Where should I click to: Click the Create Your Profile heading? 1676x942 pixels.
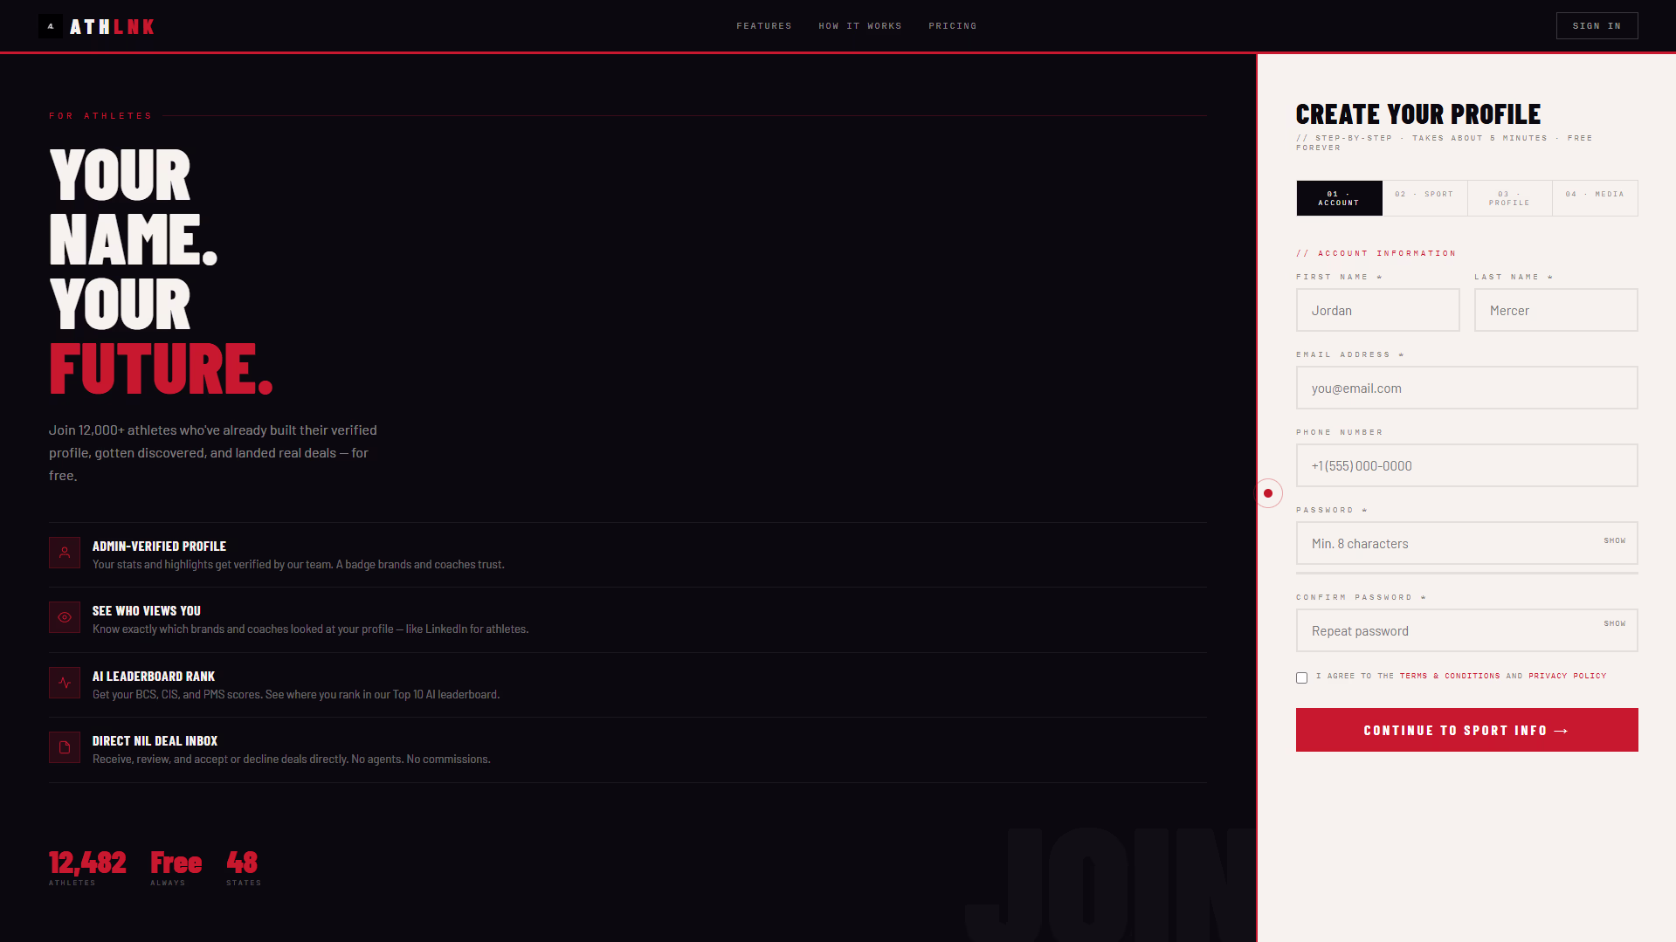1418,114
